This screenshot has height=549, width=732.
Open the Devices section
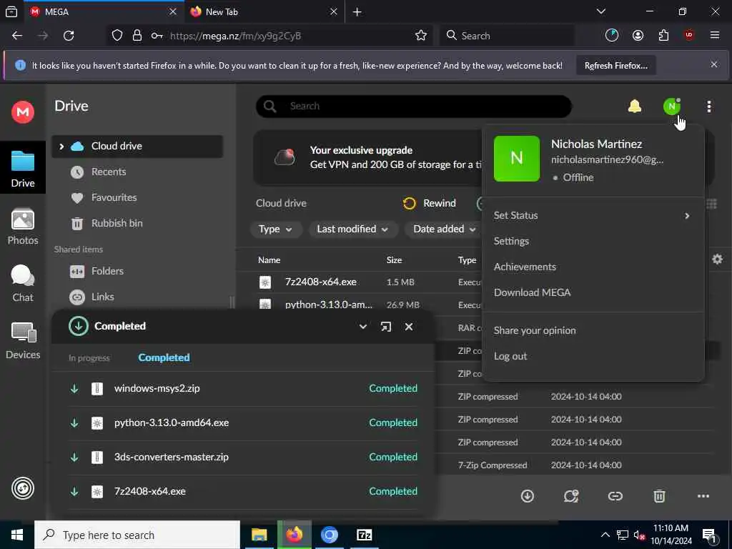22,341
